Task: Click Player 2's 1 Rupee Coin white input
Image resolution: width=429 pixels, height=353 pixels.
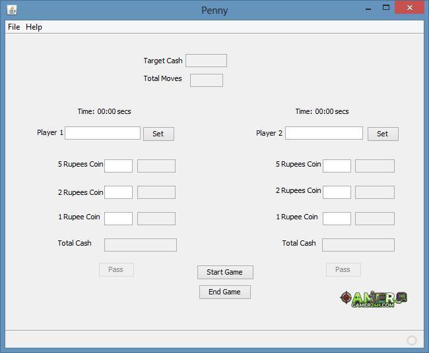Action: coord(337,219)
